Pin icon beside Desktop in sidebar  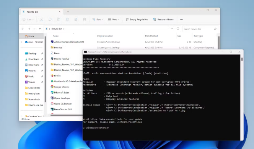(42, 53)
